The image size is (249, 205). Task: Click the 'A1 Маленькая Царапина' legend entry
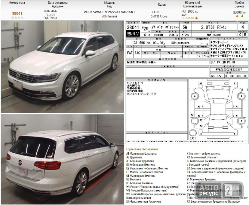pyautogui.click(x=141, y=154)
